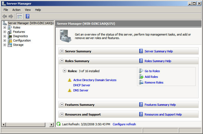Open the Server Summary Help link

tap(159, 51)
